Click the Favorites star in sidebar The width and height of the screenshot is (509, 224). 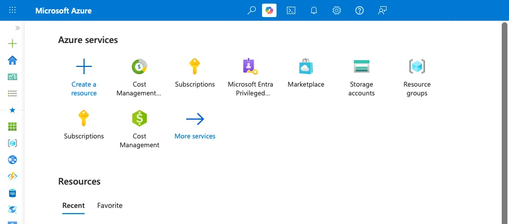point(12,110)
